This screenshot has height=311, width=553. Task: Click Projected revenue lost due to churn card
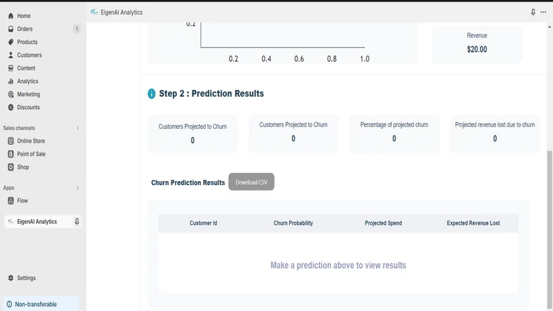pyautogui.click(x=495, y=133)
